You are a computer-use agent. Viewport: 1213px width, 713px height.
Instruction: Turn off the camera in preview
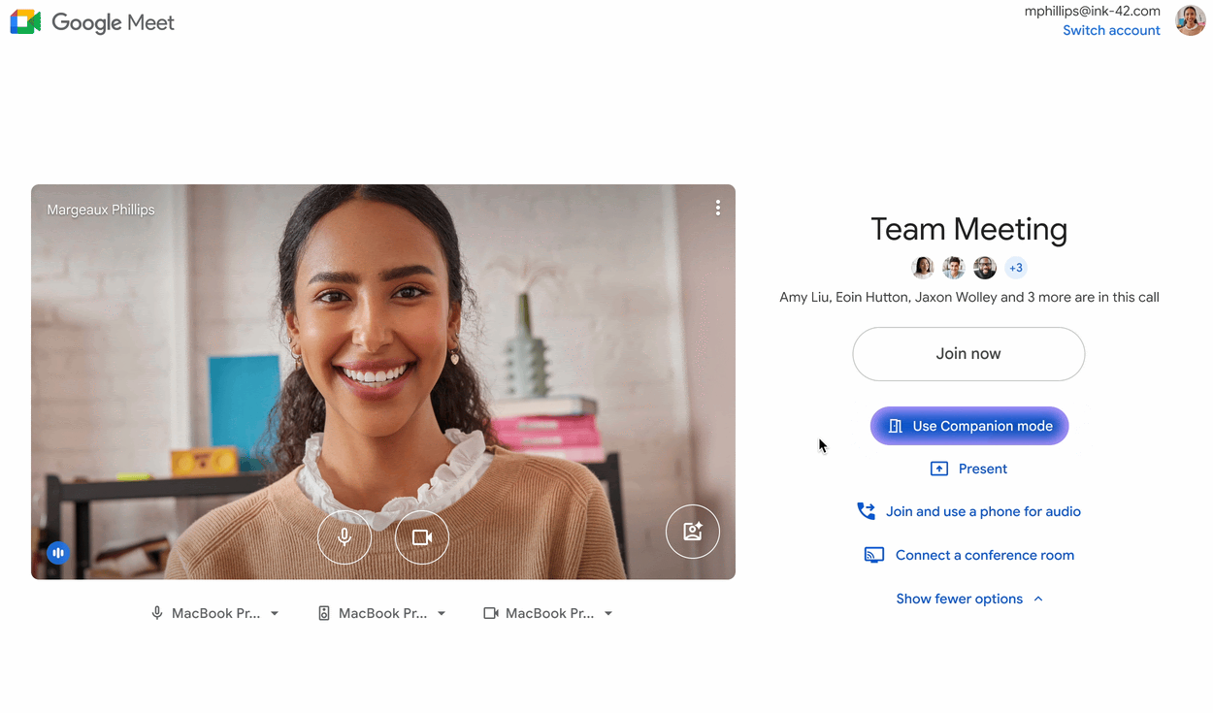click(x=422, y=537)
